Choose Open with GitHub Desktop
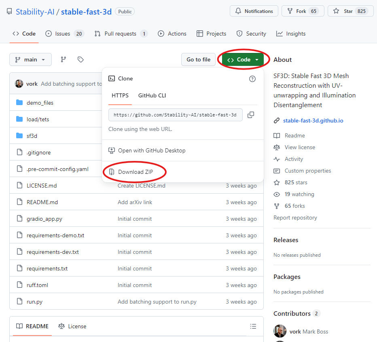Image resolution: width=377 pixels, height=342 pixels. click(147, 150)
